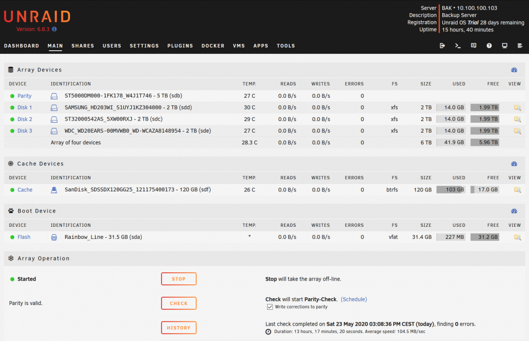The width and height of the screenshot is (529, 341).
Task: Switch to the Plugins tab
Action: tap(180, 46)
